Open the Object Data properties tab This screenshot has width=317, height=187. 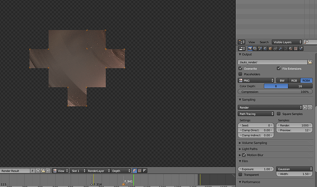point(285,49)
